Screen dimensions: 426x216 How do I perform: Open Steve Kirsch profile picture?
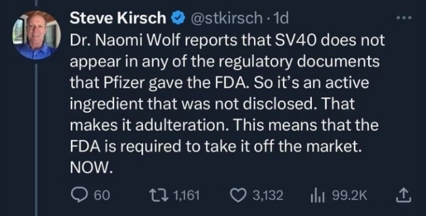(37, 35)
